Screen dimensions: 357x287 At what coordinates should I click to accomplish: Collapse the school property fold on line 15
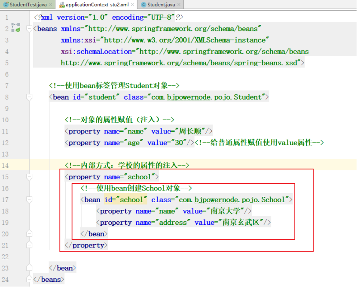[28, 177]
